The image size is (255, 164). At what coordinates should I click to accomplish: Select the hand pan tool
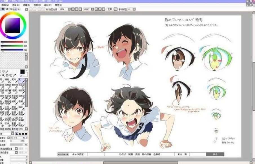[11, 75]
